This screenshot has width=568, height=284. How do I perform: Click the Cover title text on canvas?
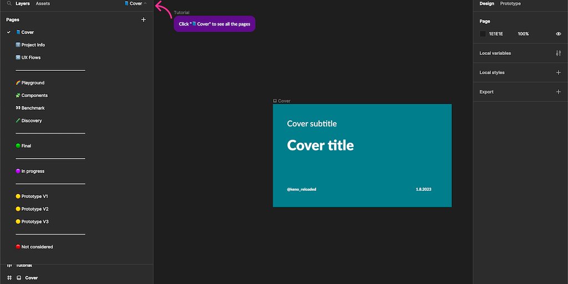coord(320,145)
